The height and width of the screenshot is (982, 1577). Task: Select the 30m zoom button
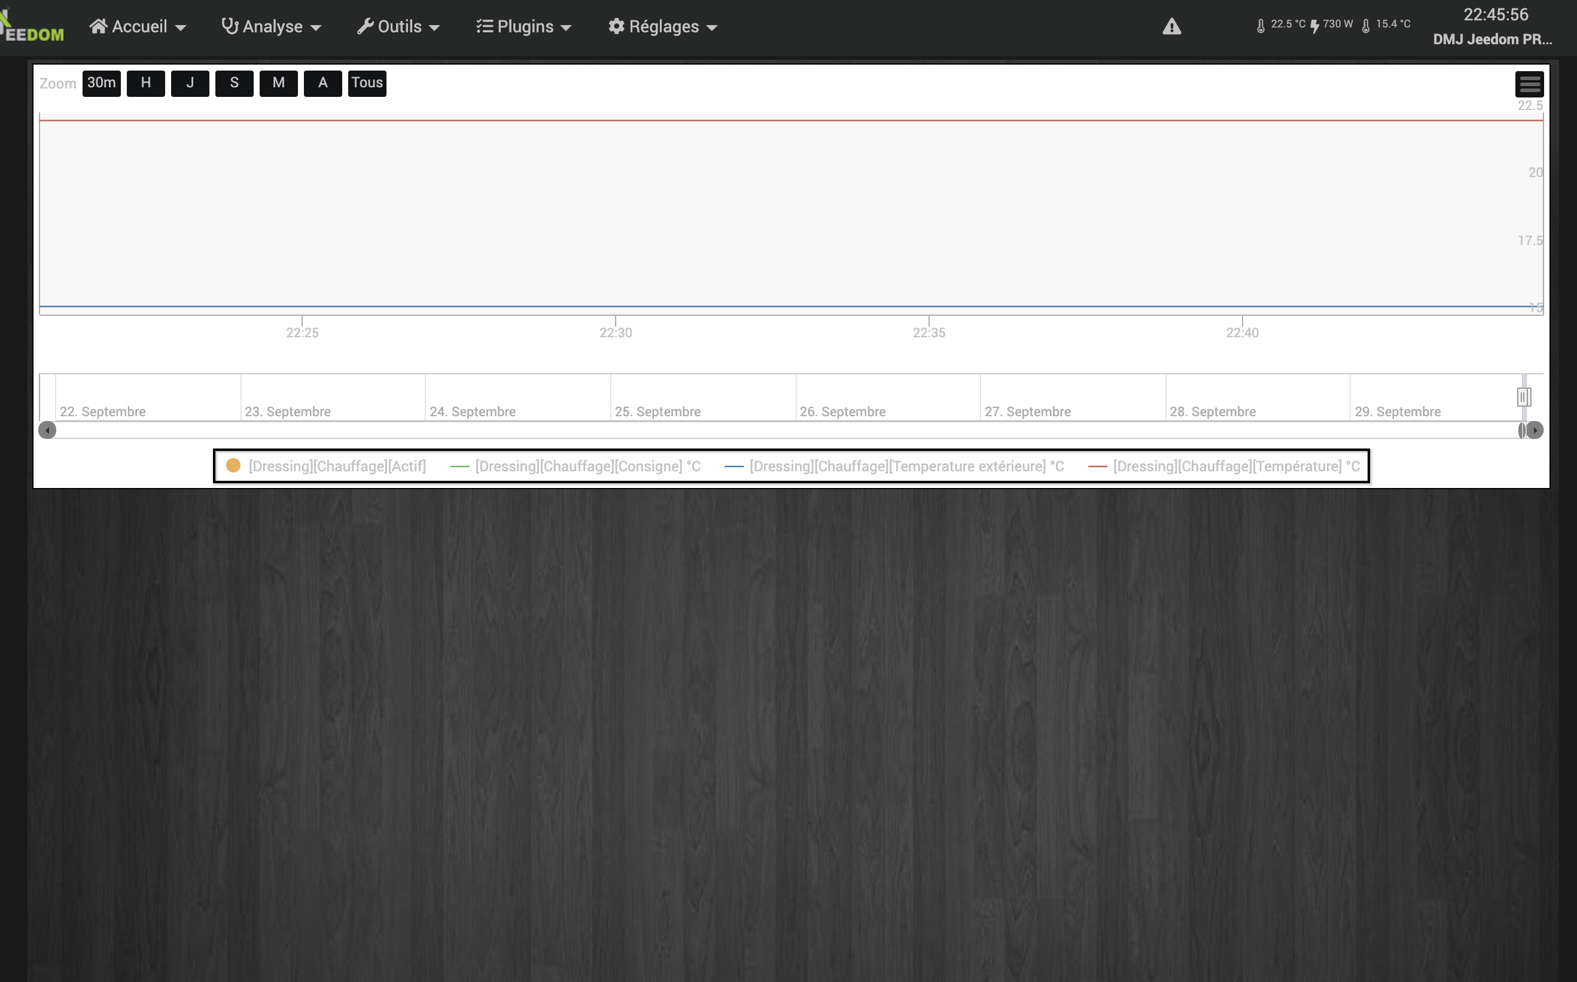pyautogui.click(x=101, y=81)
